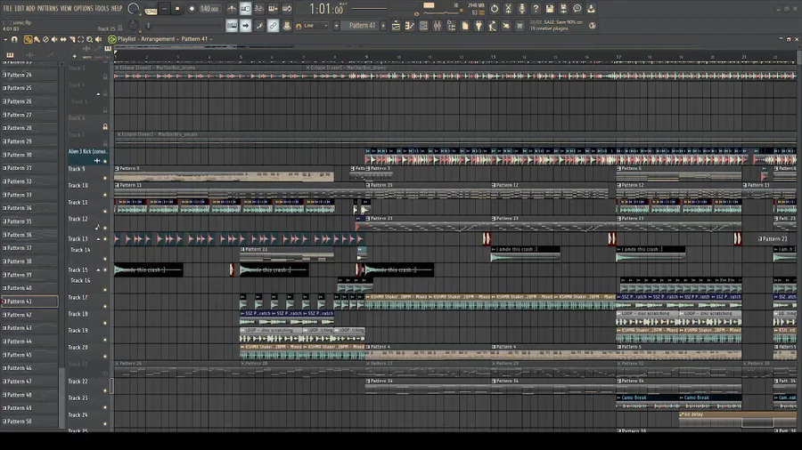
Task: Open the OPTIONS menu
Action: [x=84, y=9]
